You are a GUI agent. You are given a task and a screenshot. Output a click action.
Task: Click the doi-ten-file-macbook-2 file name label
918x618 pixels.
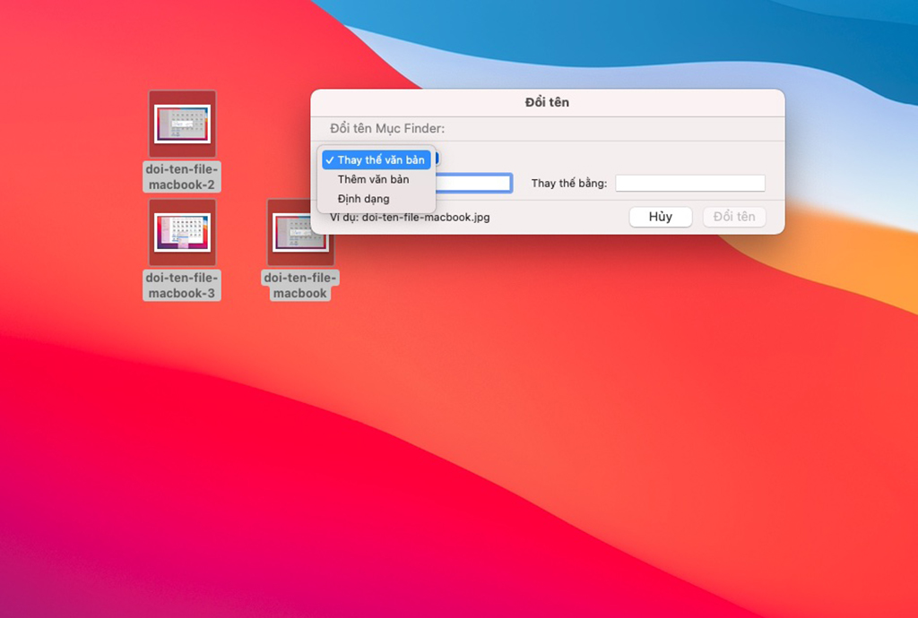click(181, 176)
